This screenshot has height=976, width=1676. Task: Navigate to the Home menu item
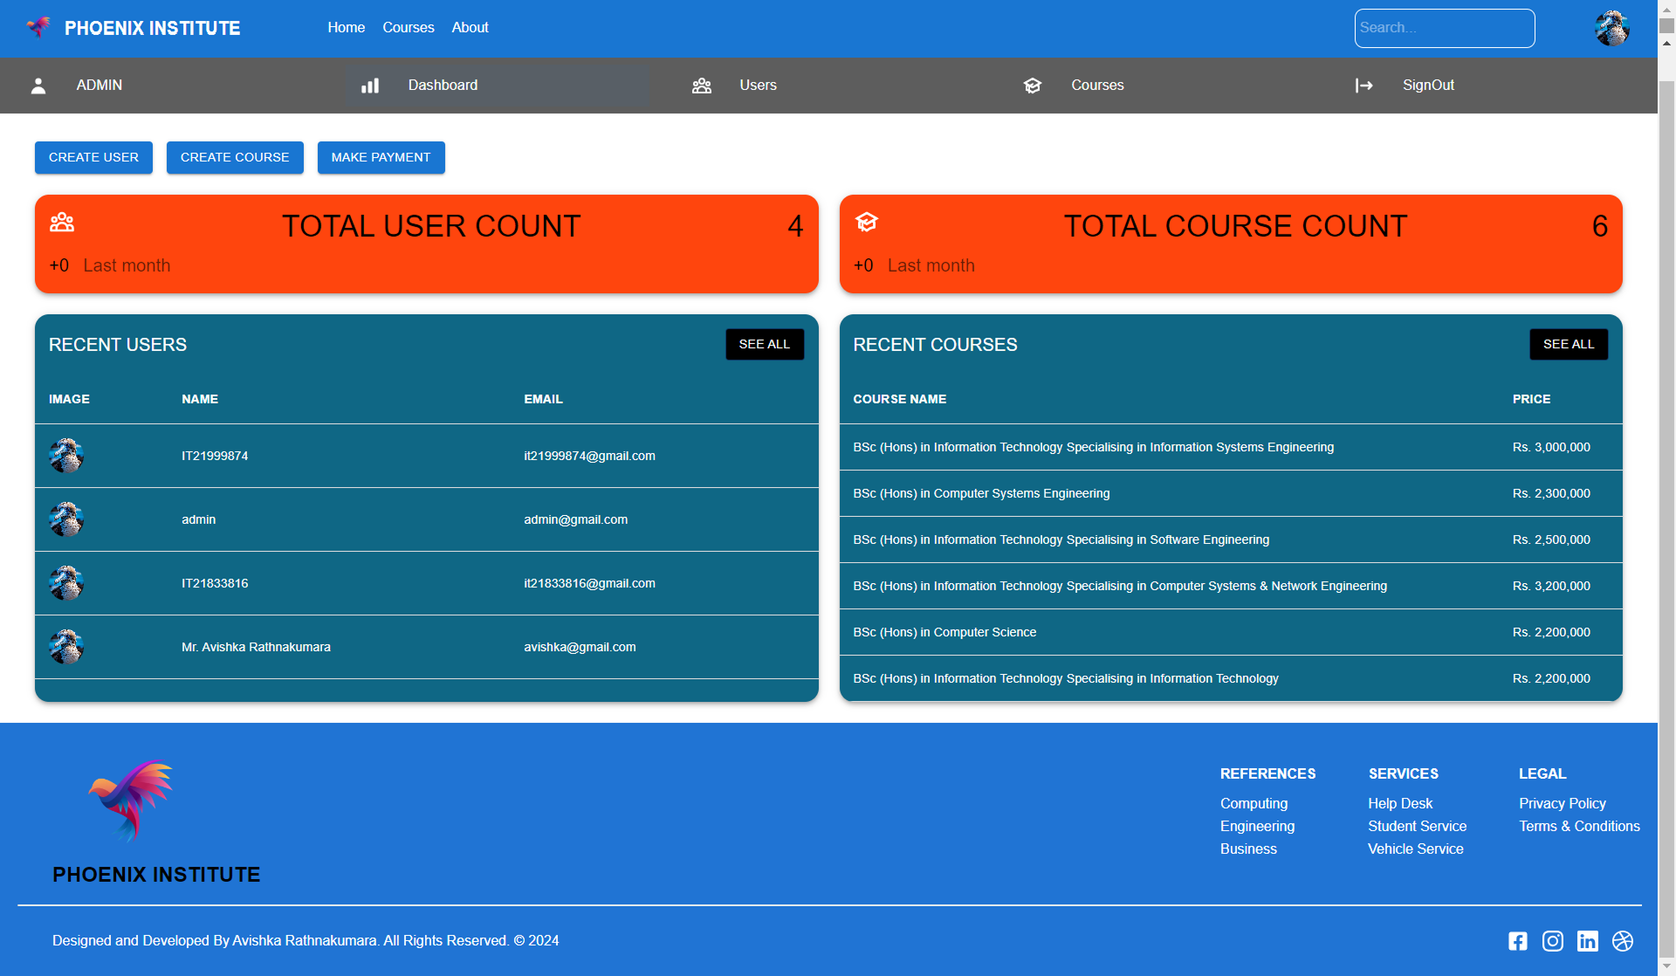click(346, 27)
